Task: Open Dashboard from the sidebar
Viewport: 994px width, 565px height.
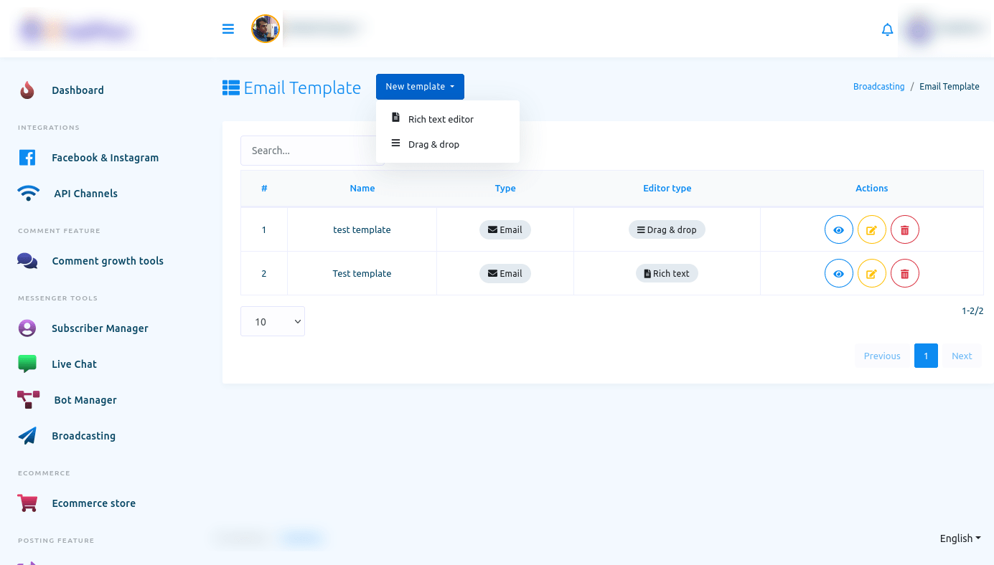Action: [78, 90]
